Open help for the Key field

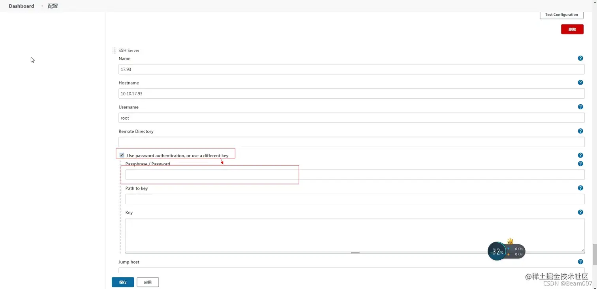580,212
